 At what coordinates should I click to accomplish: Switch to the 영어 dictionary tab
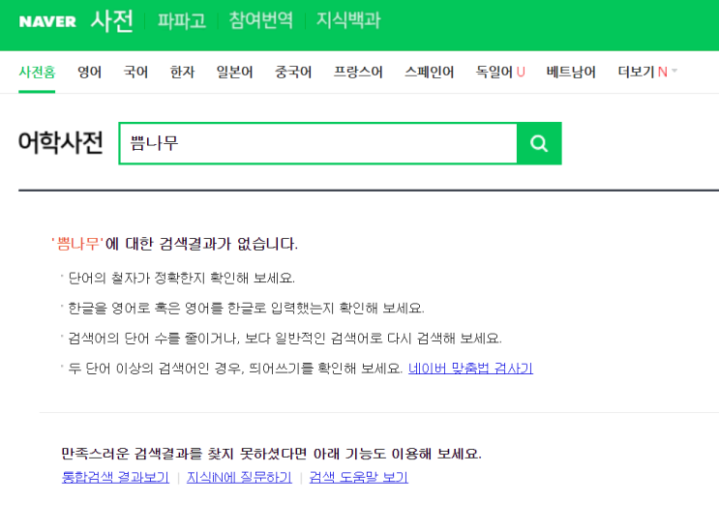coord(89,72)
